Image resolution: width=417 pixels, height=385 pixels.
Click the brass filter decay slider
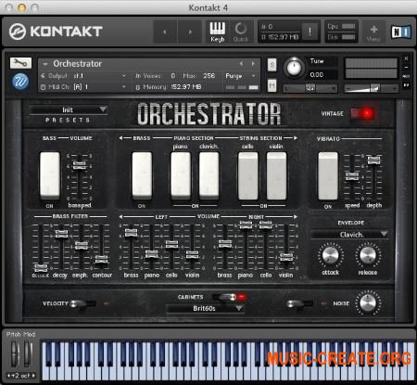(x=61, y=234)
